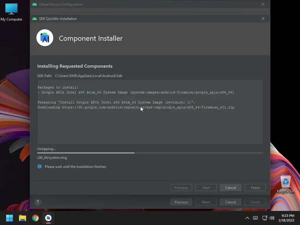Screen dimensions: 300x225
Task: Select the SDK Path value text
Action: [88, 76]
